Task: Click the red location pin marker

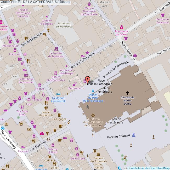Action: coord(88,80)
